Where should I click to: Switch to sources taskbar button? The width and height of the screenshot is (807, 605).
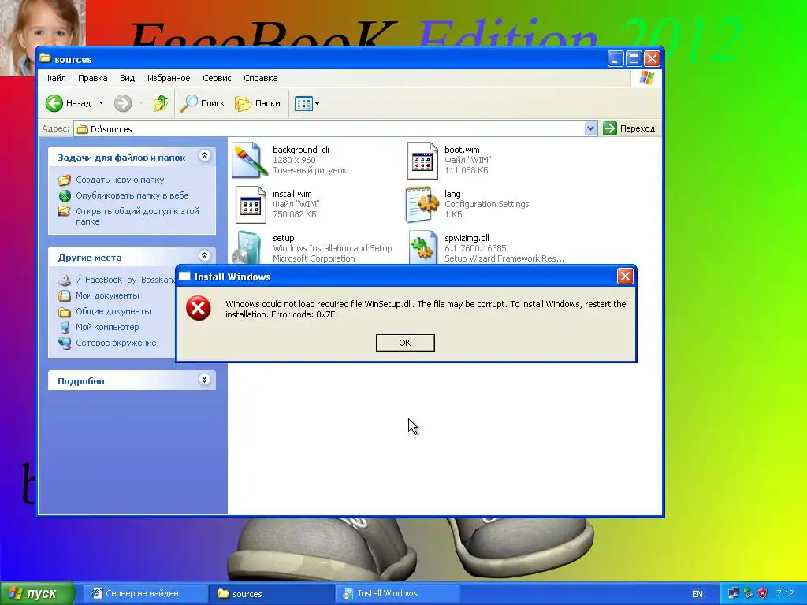[272, 594]
